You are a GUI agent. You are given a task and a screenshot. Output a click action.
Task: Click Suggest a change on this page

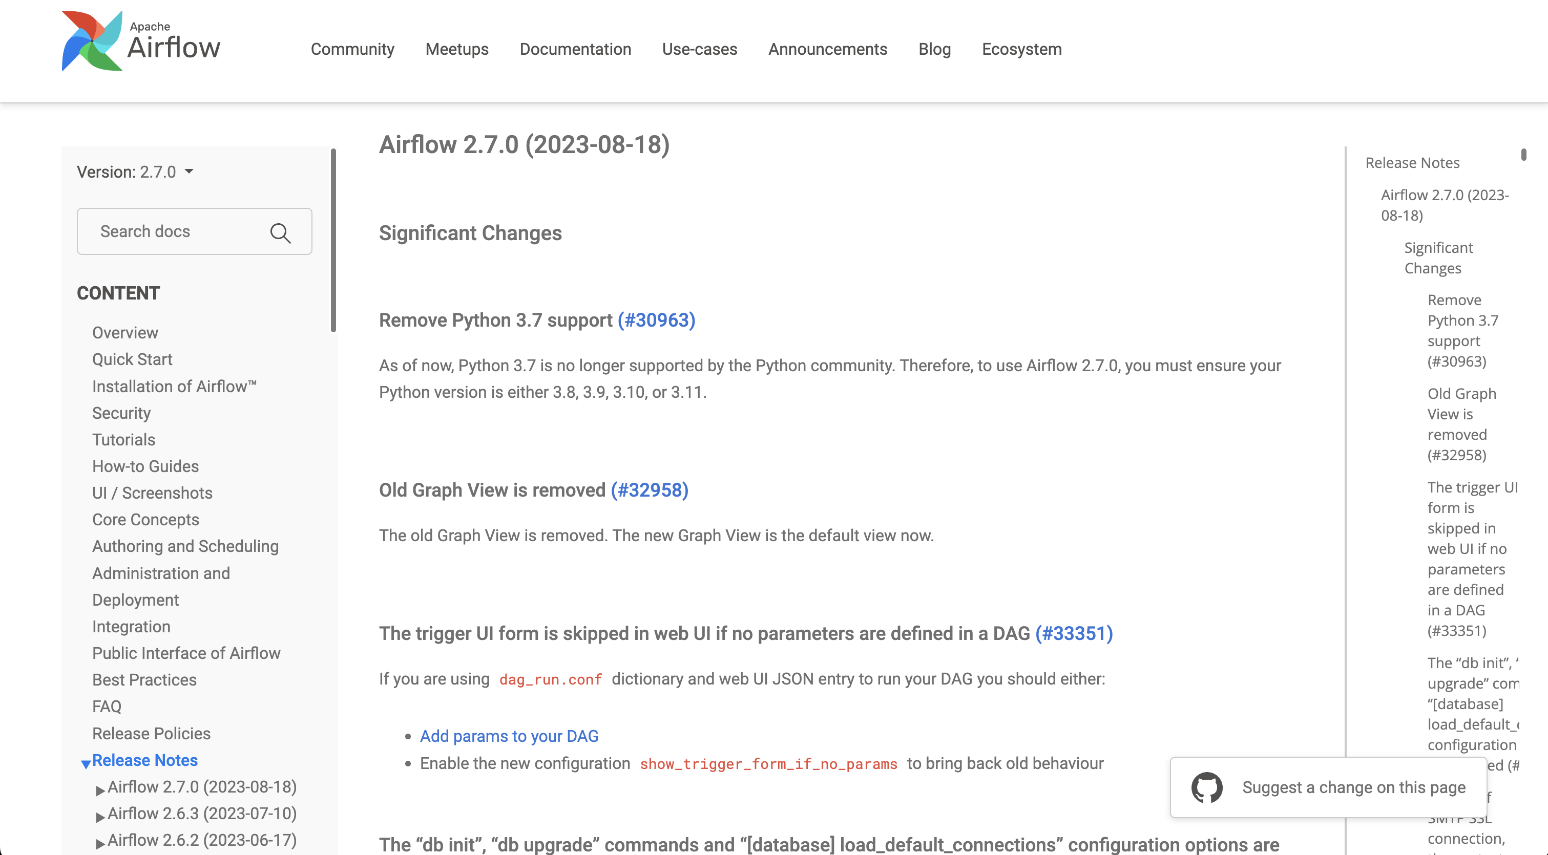[1353, 787]
